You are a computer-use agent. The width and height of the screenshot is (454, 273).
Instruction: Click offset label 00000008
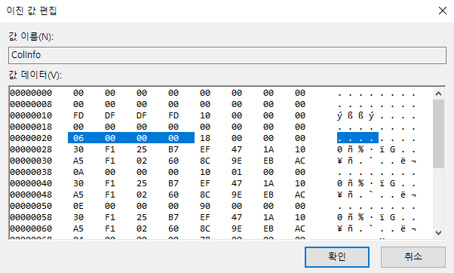point(31,104)
